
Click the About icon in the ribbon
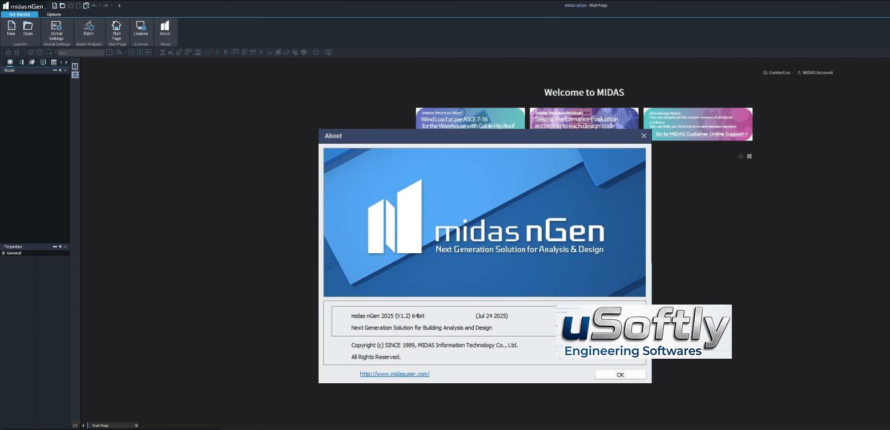[x=165, y=29]
